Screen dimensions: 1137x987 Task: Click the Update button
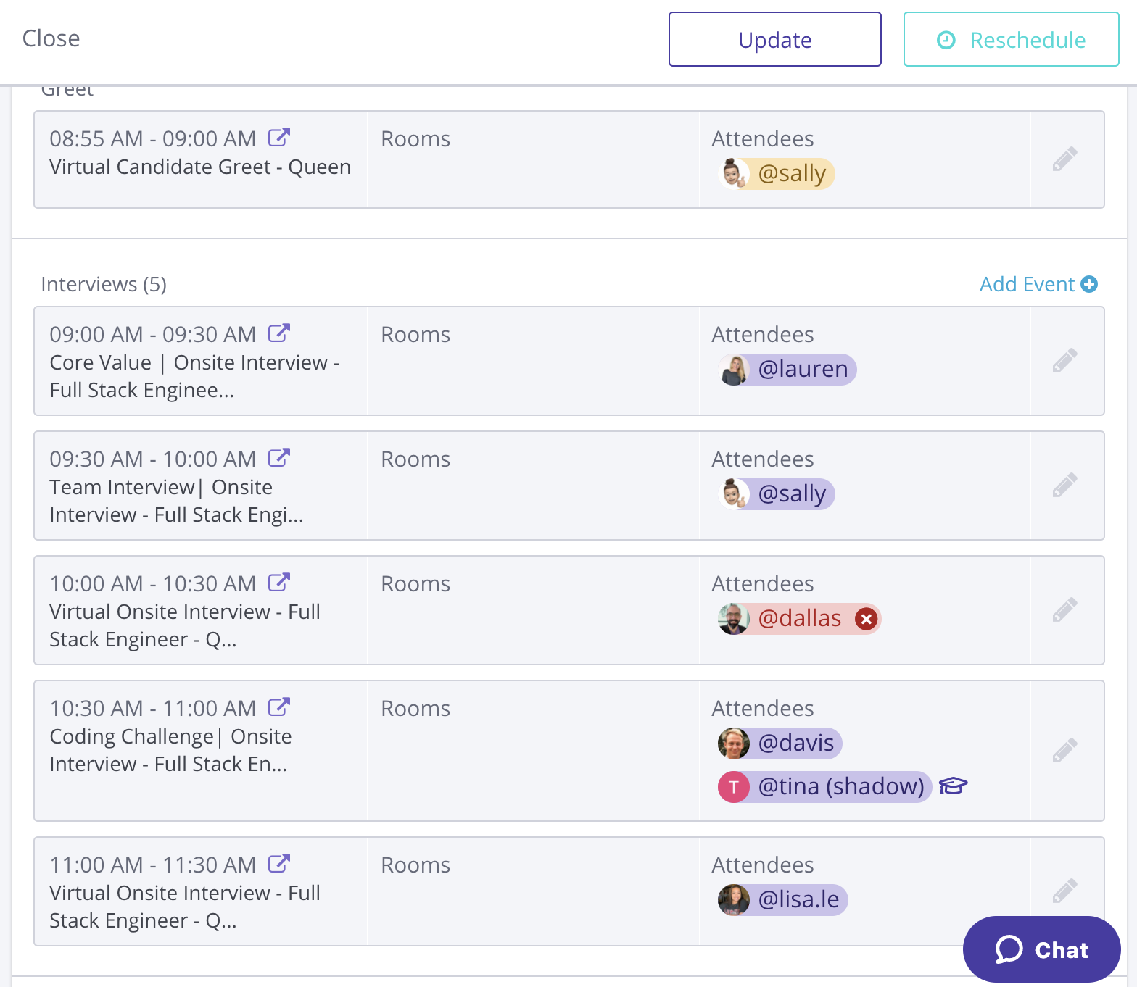tap(774, 40)
